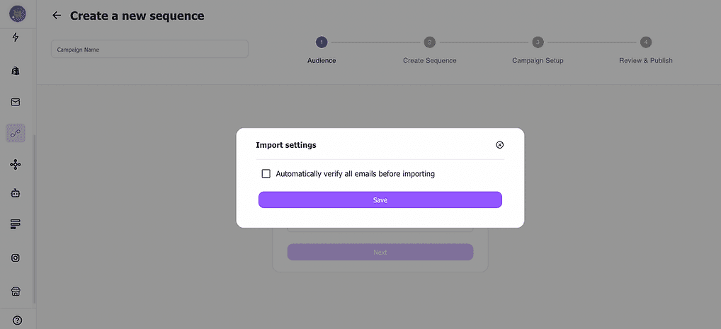Enable automatically verify all emails checkbox
This screenshot has height=329, width=721.
click(266, 173)
